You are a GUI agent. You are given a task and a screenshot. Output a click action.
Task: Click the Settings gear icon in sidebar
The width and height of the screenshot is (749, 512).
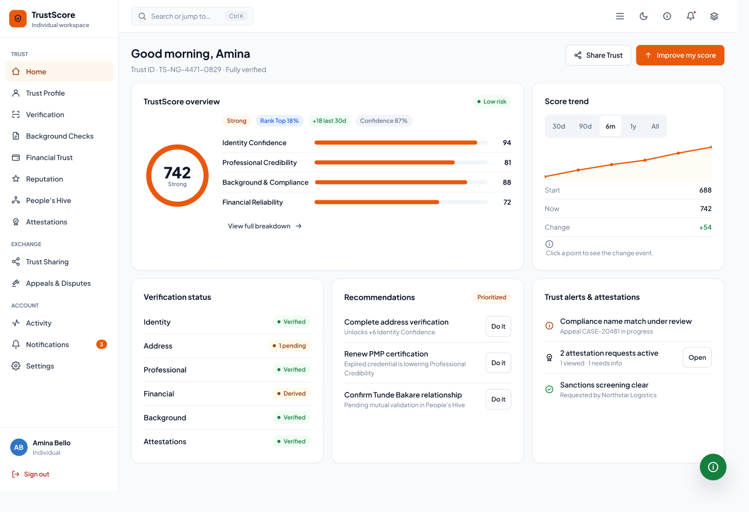click(x=16, y=366)
